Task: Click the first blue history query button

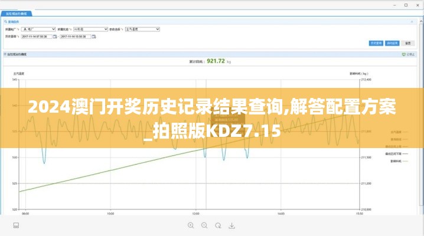Action: [x=376, y=43]
